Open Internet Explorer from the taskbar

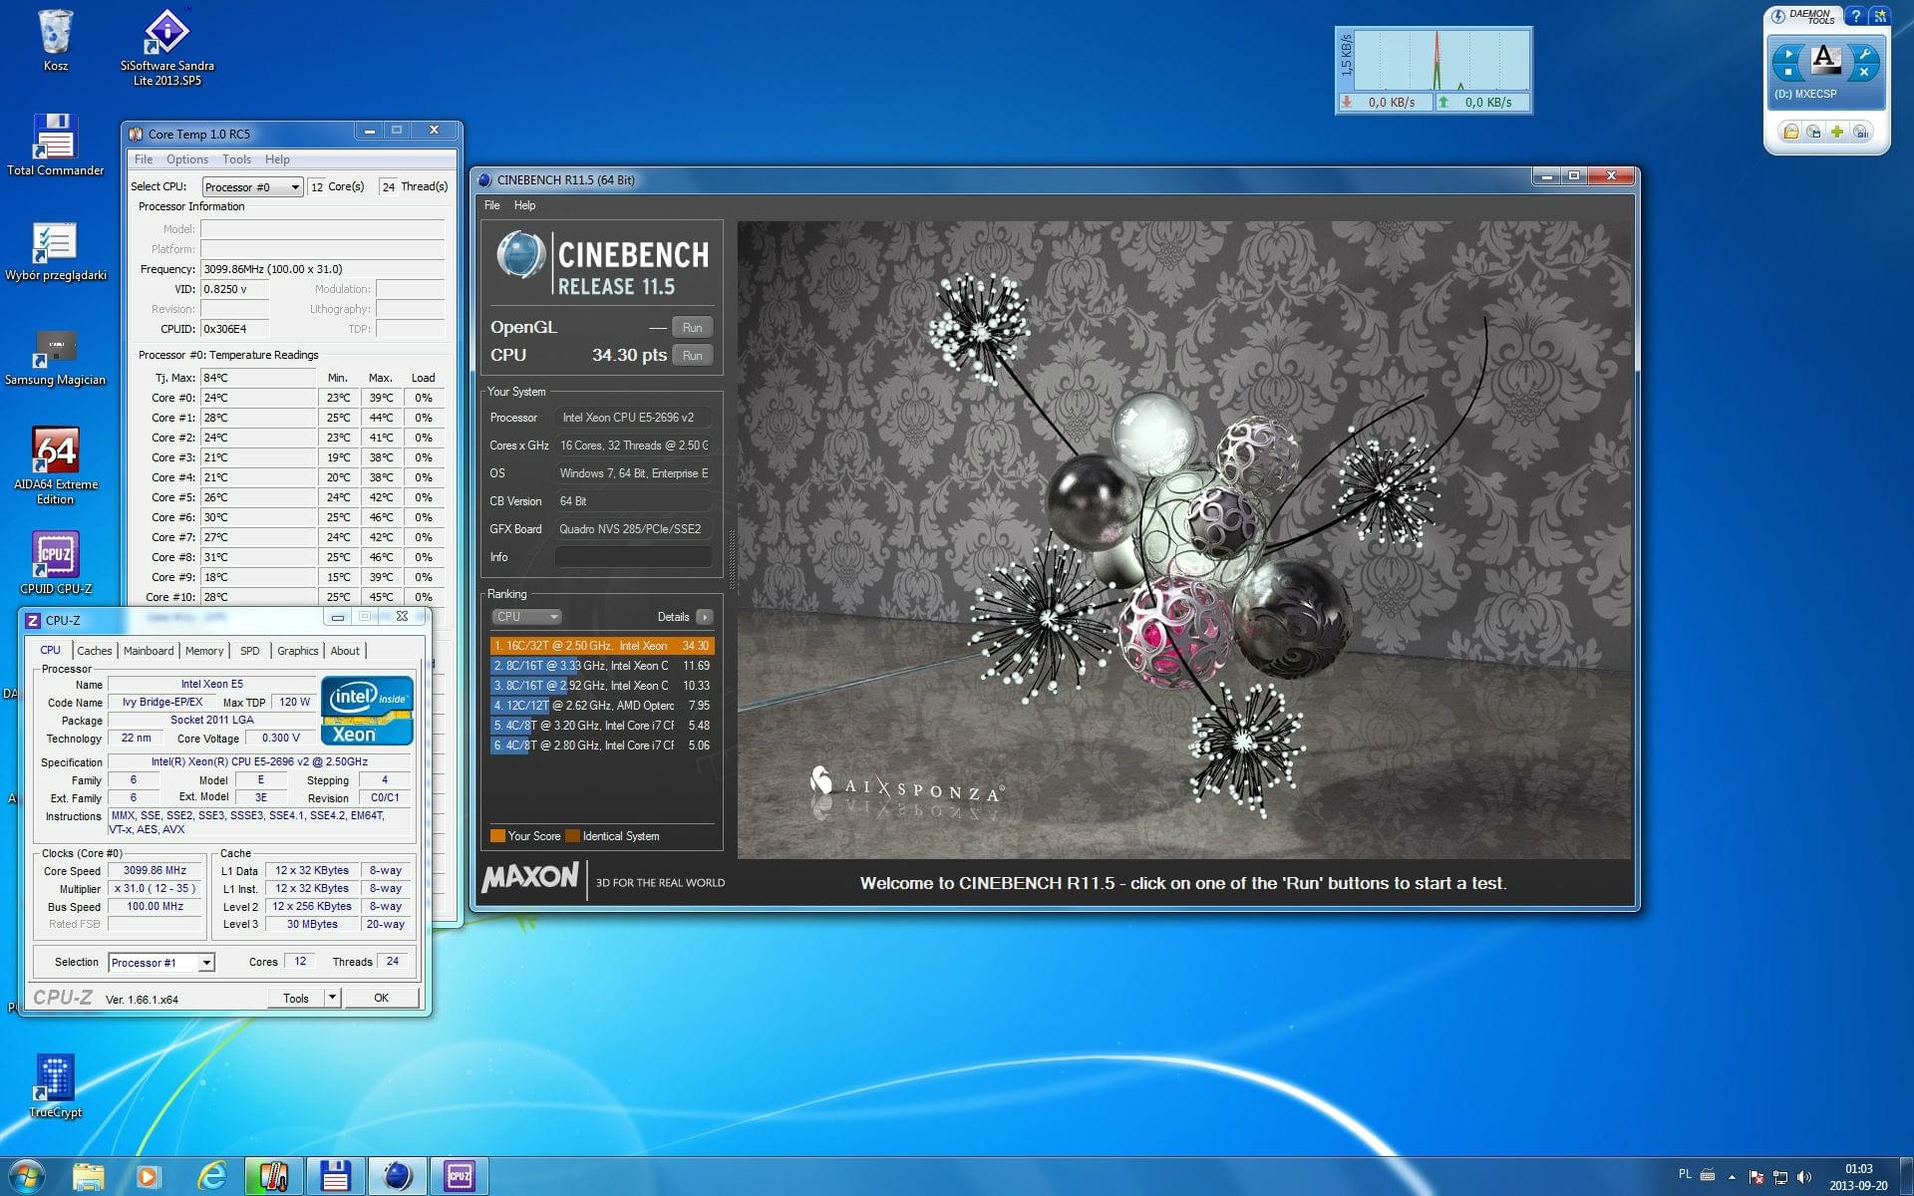coord(211,1177)
